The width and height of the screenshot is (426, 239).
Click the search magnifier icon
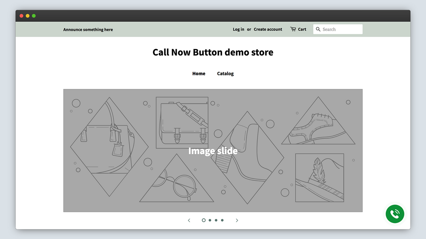318,29
